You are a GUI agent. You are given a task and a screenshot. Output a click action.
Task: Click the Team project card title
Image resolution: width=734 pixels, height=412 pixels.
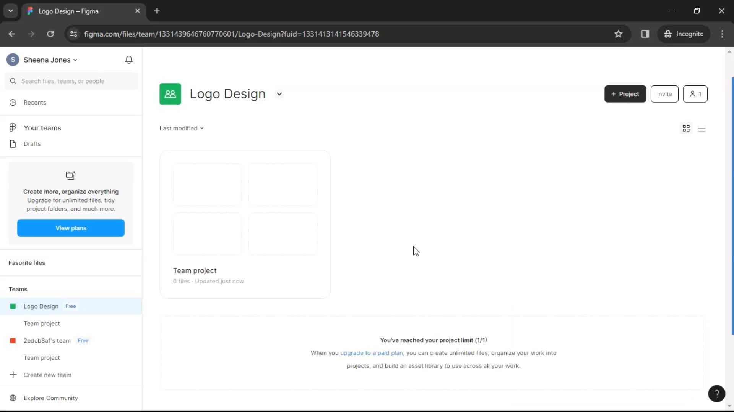tap(195, 270)
